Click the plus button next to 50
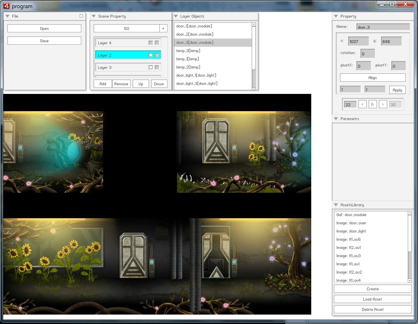 click(163, 28)
